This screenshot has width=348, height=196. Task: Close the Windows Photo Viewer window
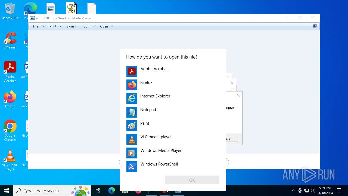tap(313, 18)
